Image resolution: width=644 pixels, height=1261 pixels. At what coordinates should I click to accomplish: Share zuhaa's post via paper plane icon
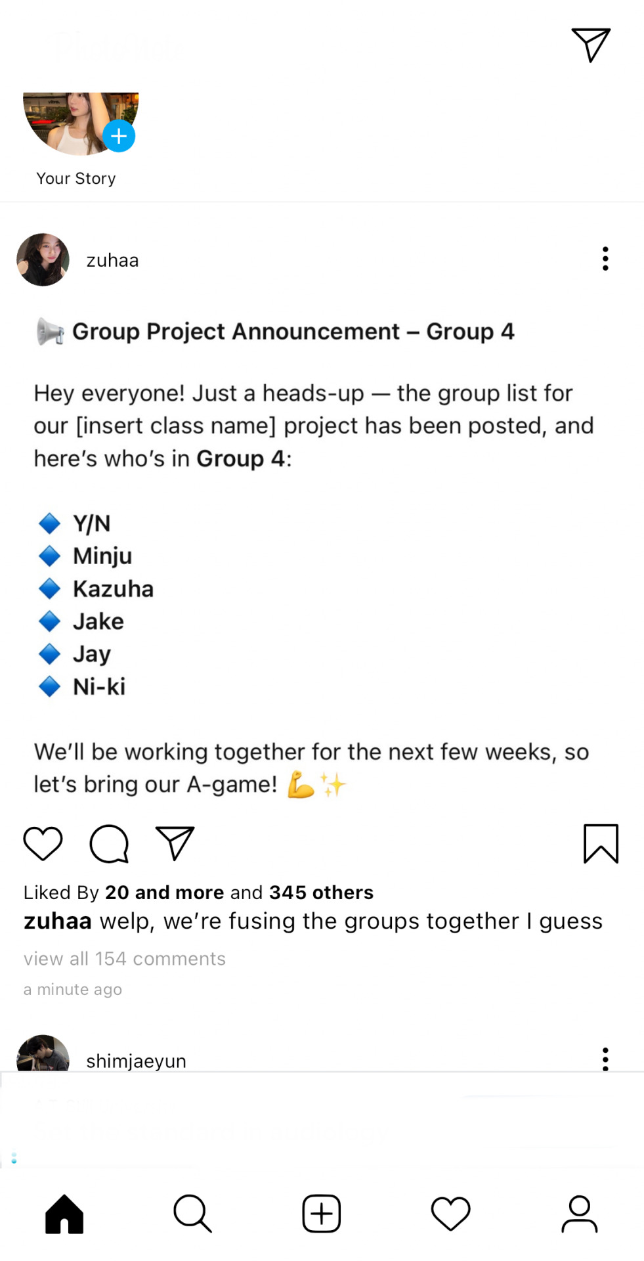(175, 843)
